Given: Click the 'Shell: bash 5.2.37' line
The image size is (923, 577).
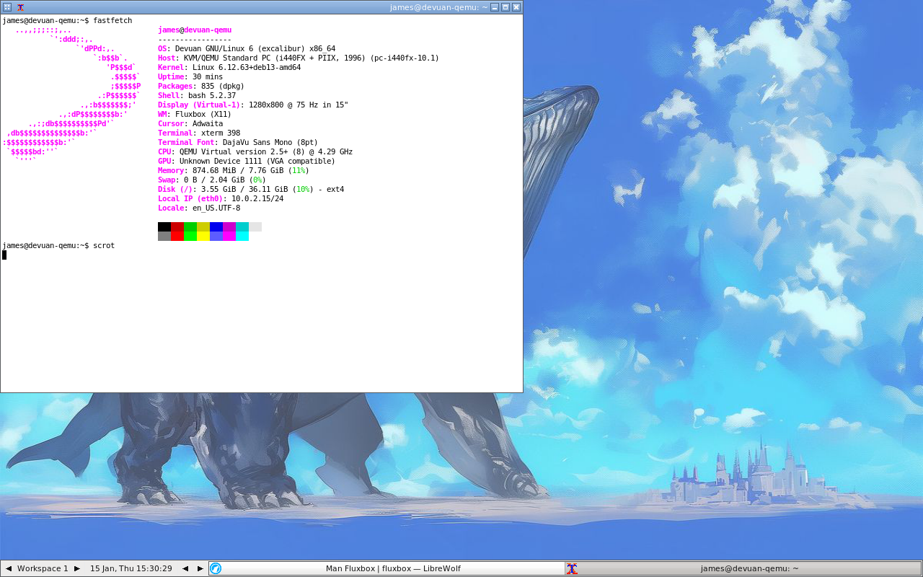Looking at the screenshot, I should point(197,95).
